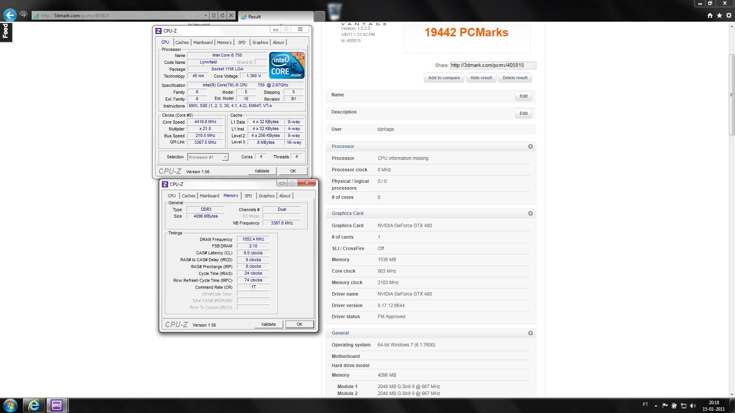The width and height of the screenshot is (735, 413).
Task: Open the address bar autocomplete dropdown arrow
Action: 205,15
